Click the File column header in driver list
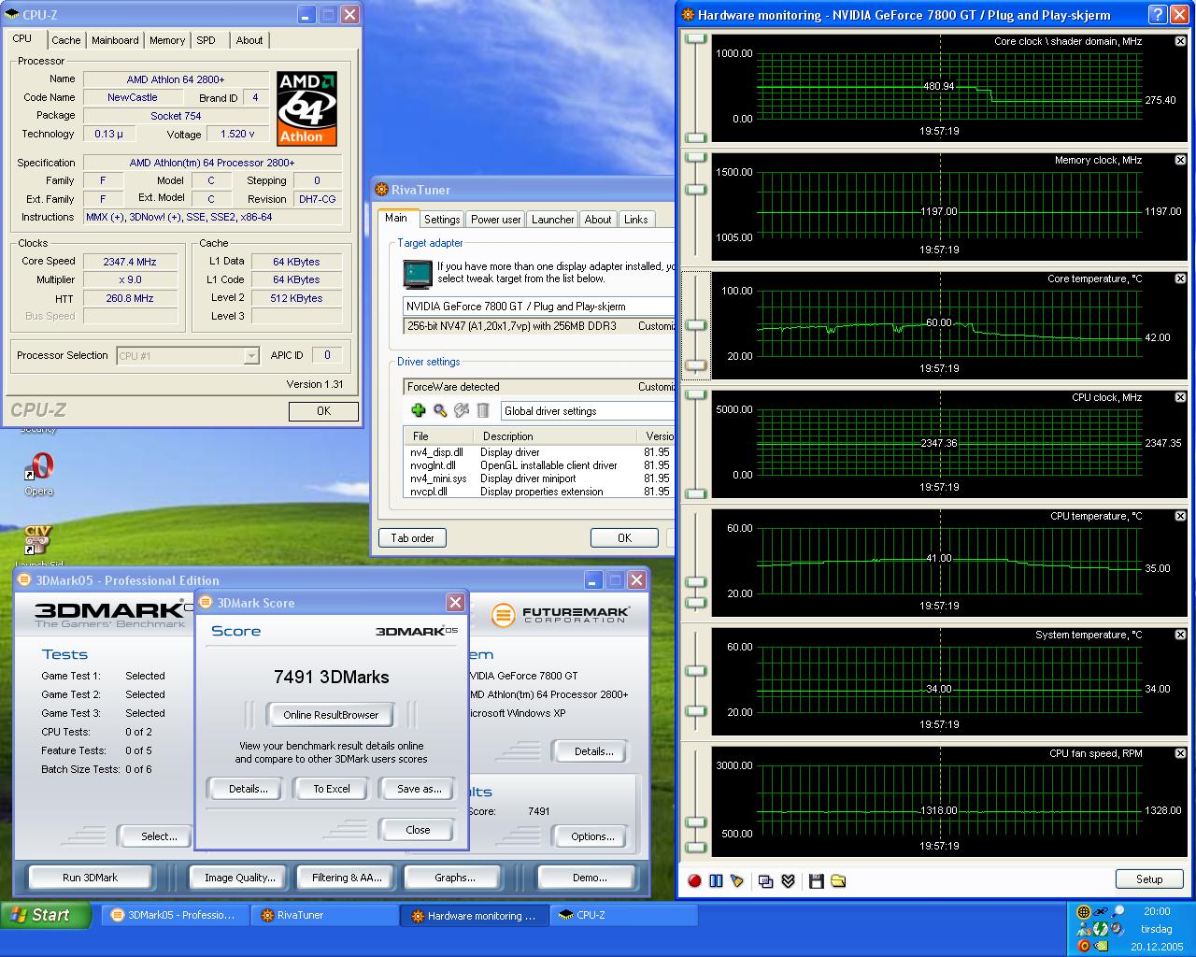The height and width of the screenshot is (957, 1196). click(x=439, y=436)
